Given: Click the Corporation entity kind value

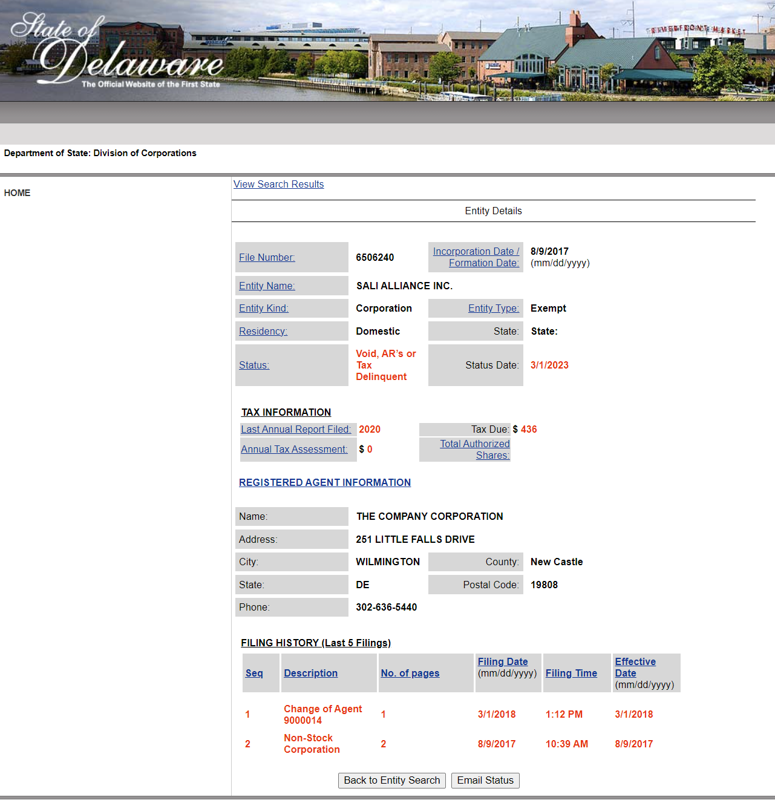Looking at the screenshot, I should click(384, 308).
